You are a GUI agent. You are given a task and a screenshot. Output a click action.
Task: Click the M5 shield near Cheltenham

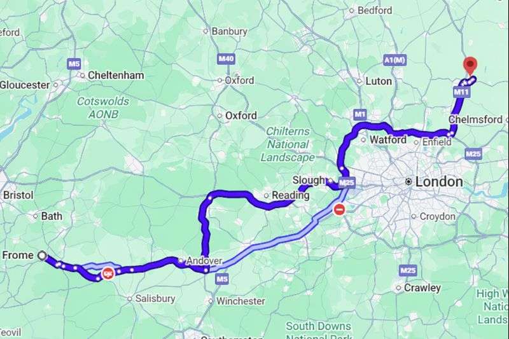point(74,64)
